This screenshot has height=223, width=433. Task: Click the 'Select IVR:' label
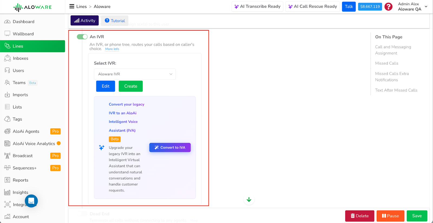(x=105, y=63)
